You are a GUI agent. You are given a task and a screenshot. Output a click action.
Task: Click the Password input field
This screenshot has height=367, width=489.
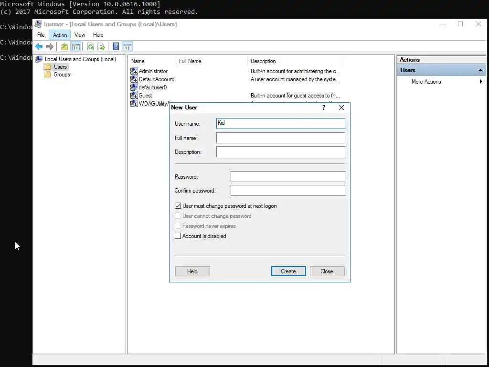(x=288, y=177)
